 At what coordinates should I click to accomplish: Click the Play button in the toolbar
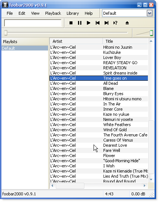[x=88, y=23]
